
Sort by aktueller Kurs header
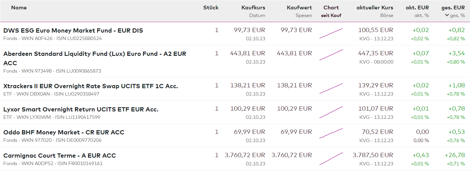tap(375, 8)
